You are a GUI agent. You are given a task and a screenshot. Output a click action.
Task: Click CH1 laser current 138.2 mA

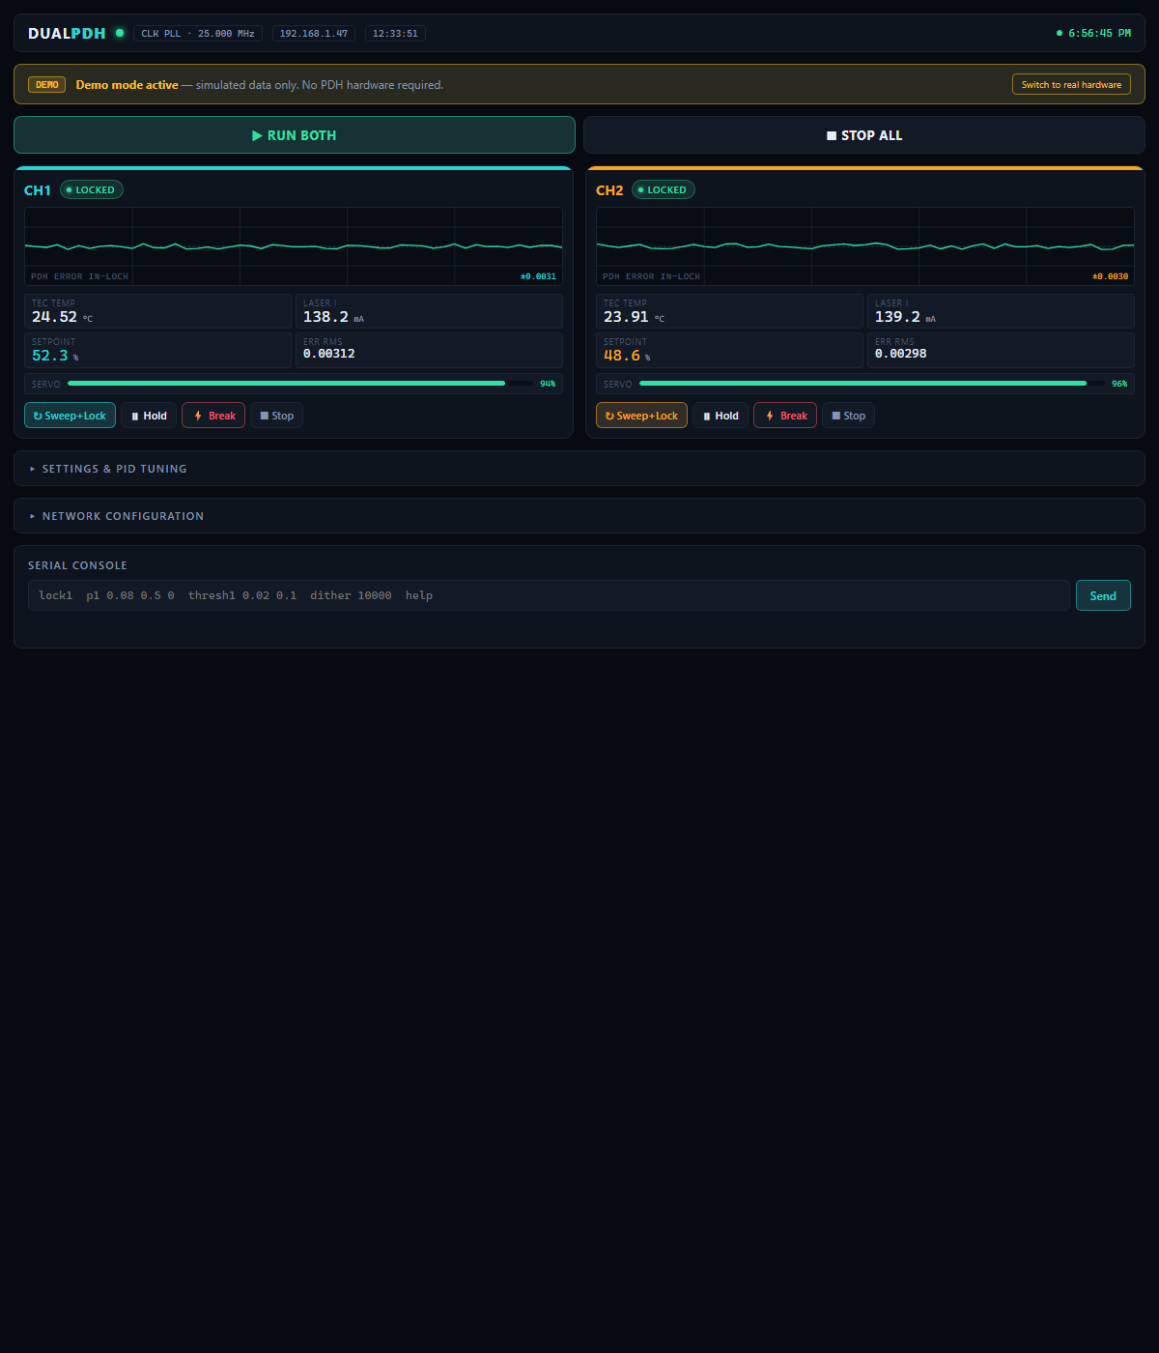point(333,317)
